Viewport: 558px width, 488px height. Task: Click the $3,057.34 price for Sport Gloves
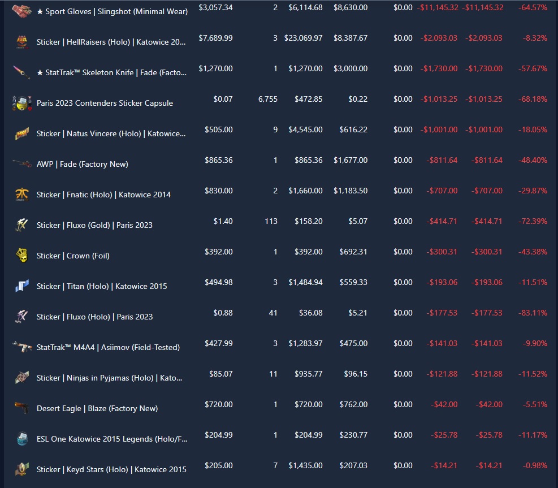[x=215, y=7]
